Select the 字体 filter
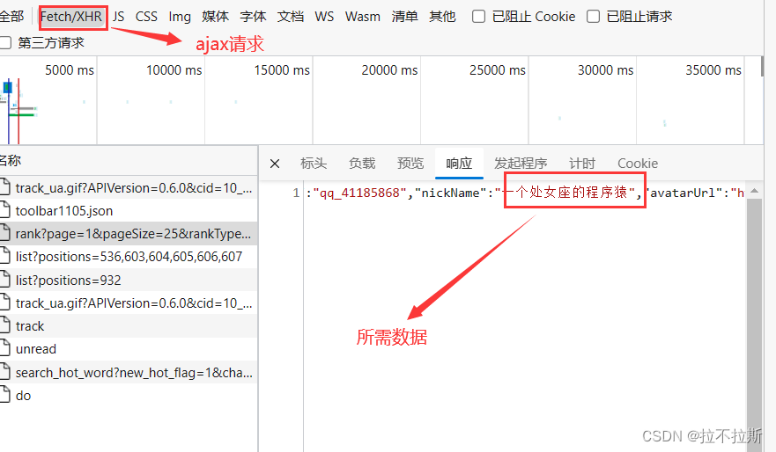The width and height of the screenshot is (776, 452). point(253,17)
